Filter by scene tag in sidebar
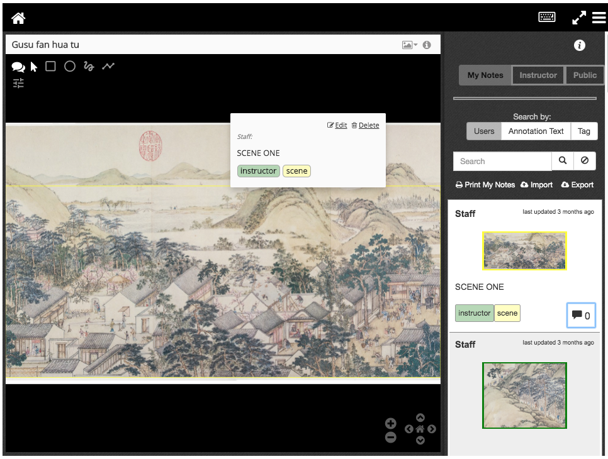This screenshot has height=459, width=608. (507, 313)
